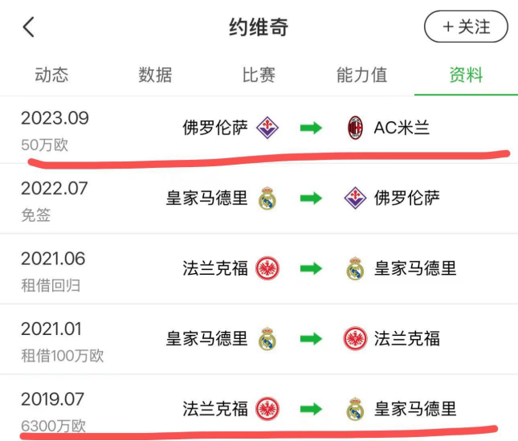Switch to the 动态 tab

51,76
